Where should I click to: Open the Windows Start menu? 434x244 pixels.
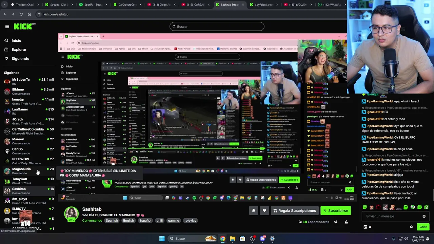pos(162,239)
